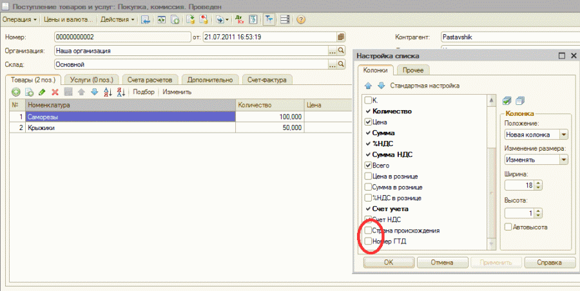The height and width of the screenshot is (291, 580).
Task: Click the document date field
Action: pos(269,37)
